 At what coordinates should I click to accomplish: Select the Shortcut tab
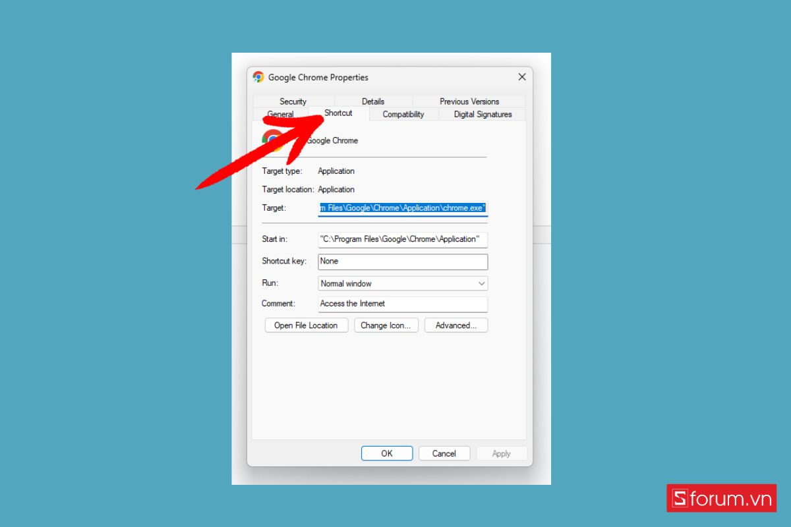[338, 113]
